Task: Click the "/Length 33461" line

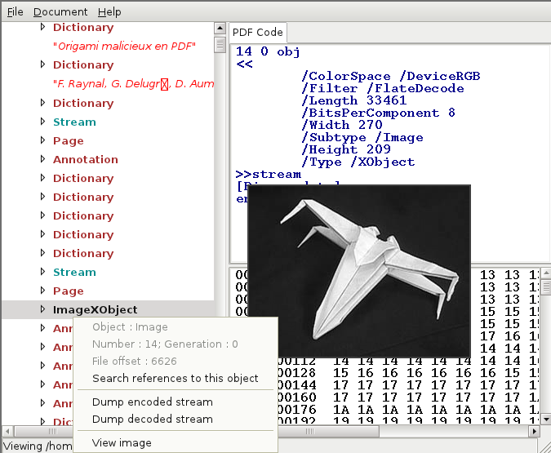Action: 354,100
